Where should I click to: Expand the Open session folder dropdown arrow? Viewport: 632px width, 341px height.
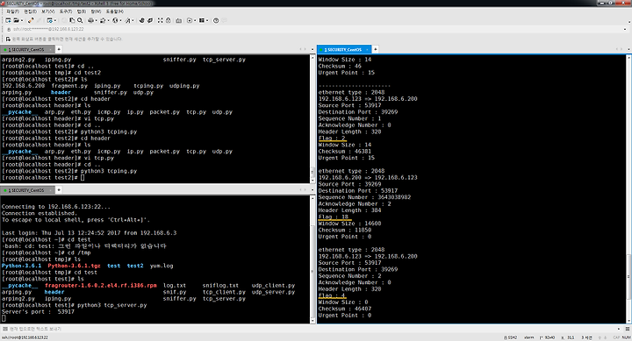coord(22,20)
